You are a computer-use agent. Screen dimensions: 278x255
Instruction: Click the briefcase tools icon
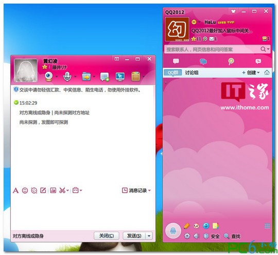coord(76,190)
